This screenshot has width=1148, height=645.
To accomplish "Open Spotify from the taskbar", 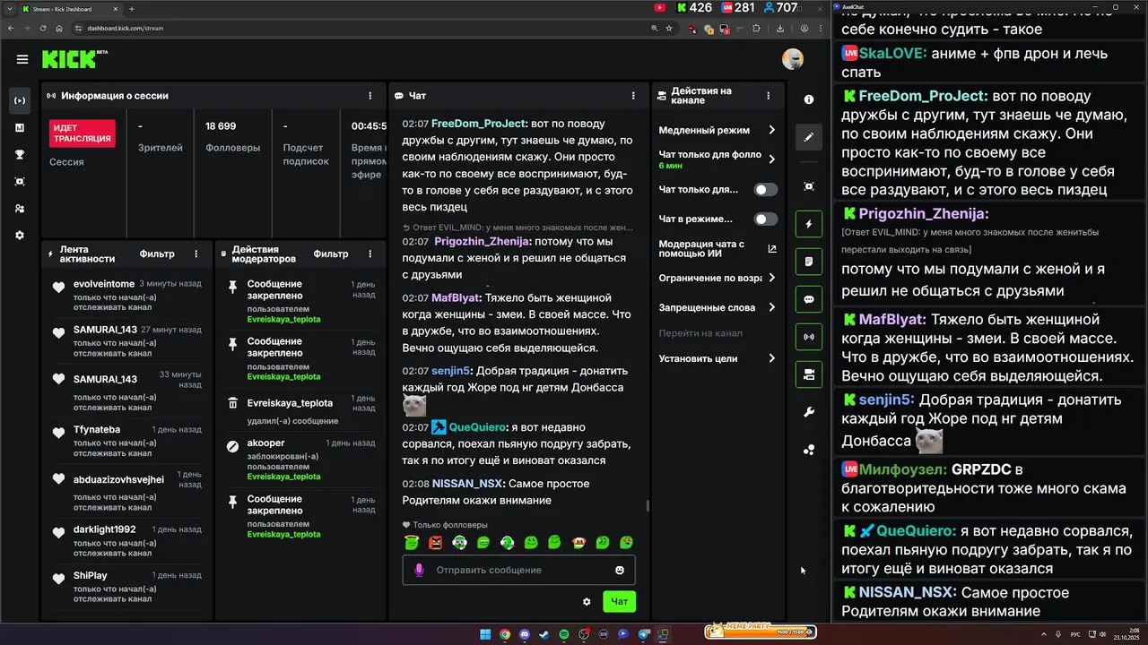I will pos(564,634).
